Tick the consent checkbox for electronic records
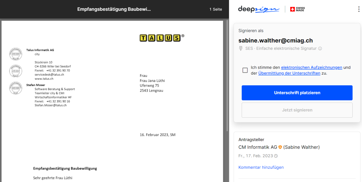Viewport: 362px width, 182px height. [x=245, y=70]
